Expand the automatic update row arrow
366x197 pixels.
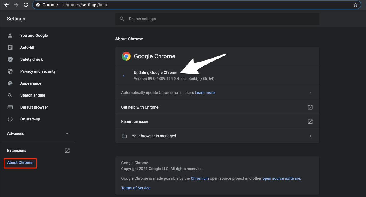coord(310,93)
